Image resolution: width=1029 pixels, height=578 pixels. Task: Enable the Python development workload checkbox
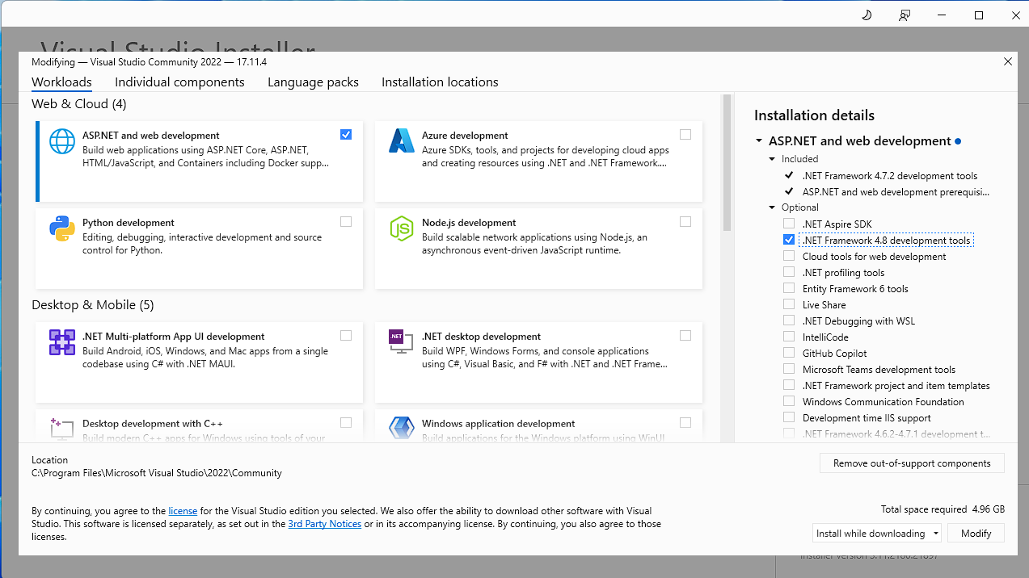pos(346,222)
